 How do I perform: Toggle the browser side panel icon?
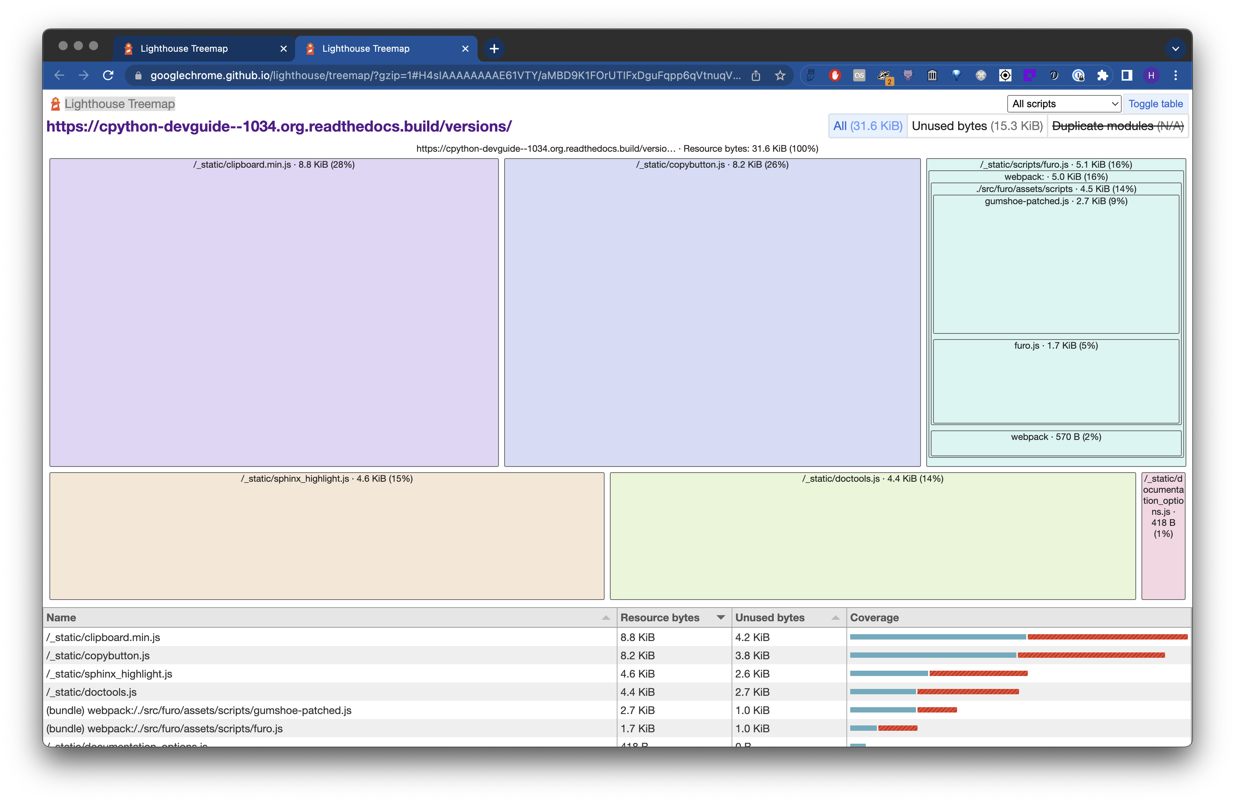point(1127,76)
